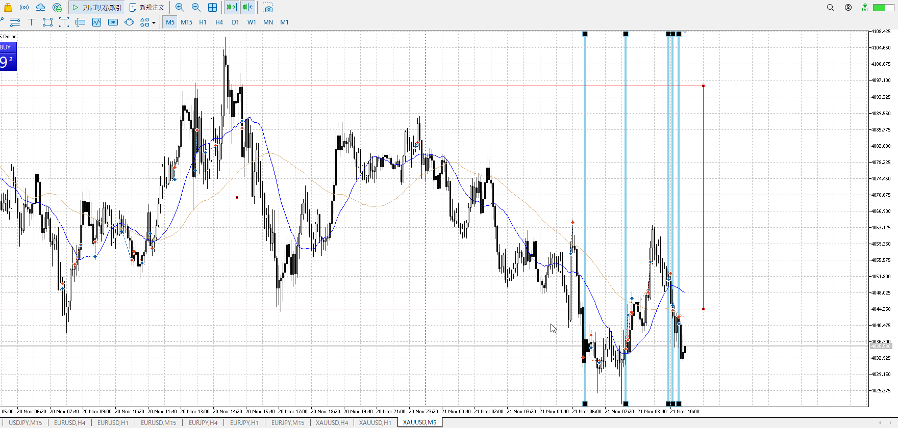Viewport: 898px width, 428px height.
Task: Toggle the algorithmic trading button
Action: (x=97, y=7)
